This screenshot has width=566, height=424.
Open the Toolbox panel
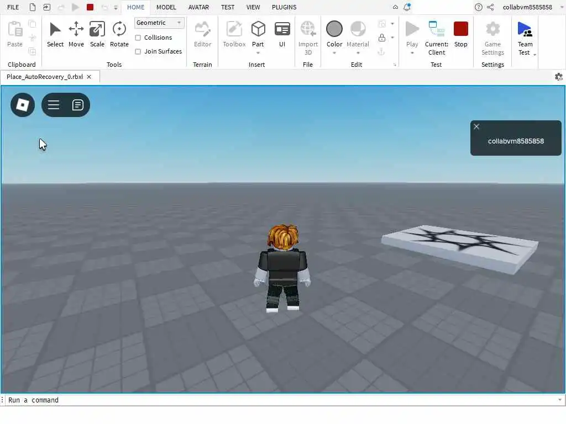[234, 34]
